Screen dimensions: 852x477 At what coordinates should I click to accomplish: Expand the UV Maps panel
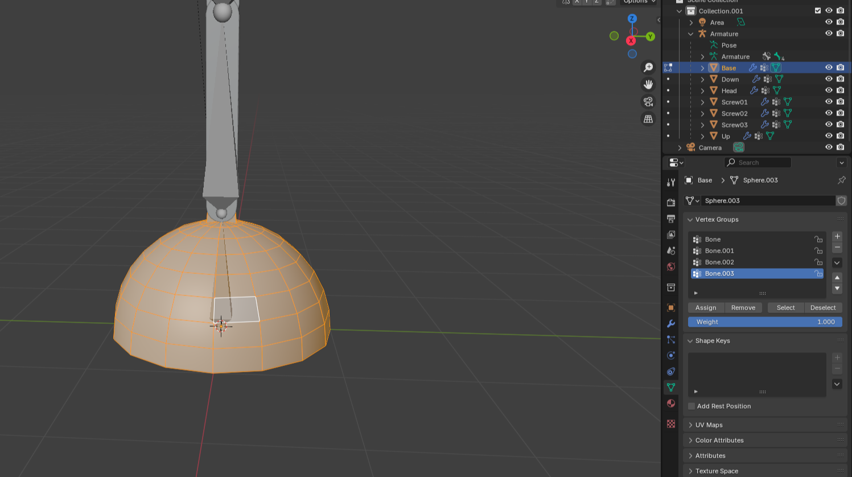pyautogui.click(x=690, y=425)
